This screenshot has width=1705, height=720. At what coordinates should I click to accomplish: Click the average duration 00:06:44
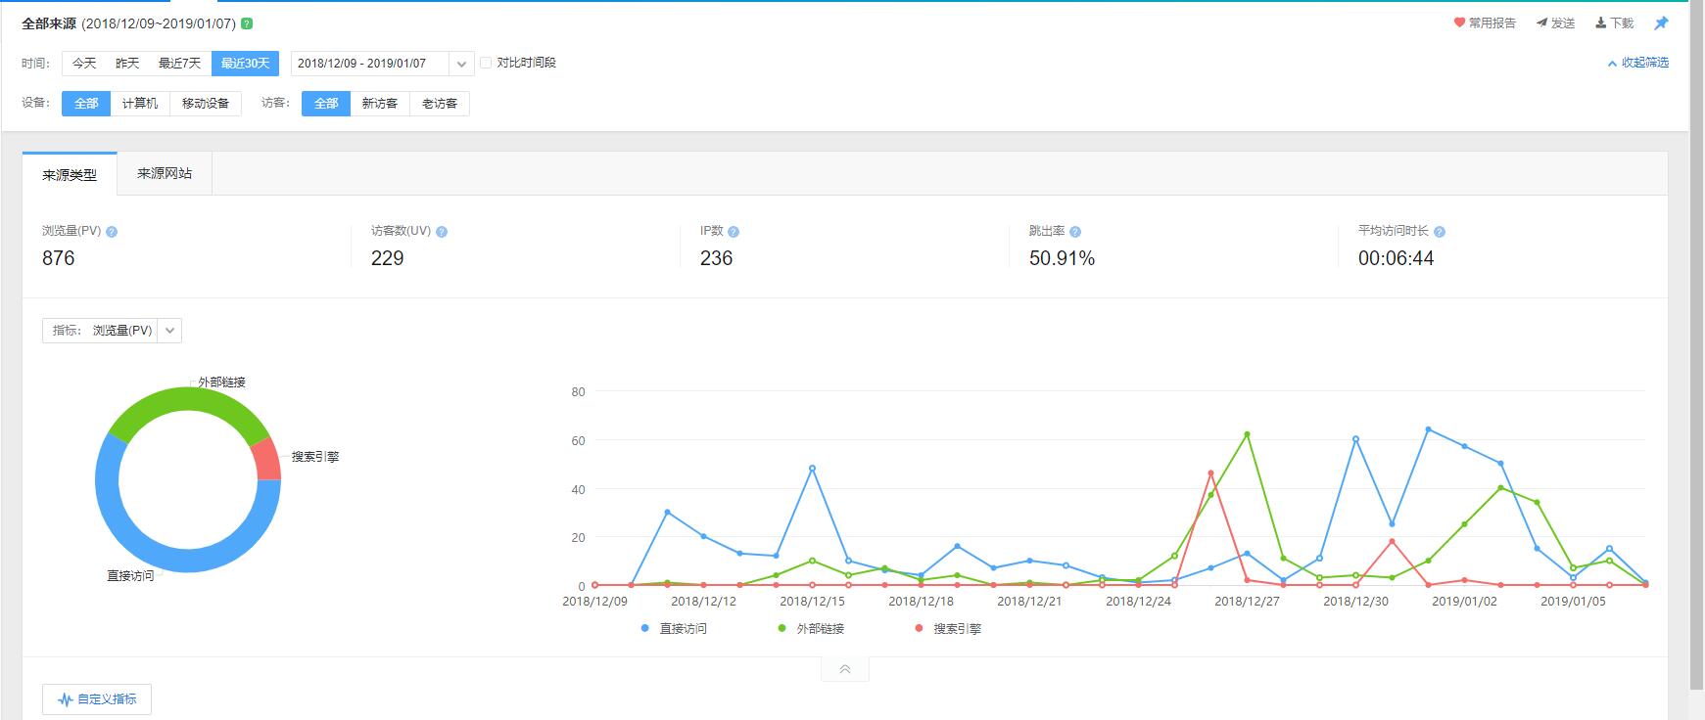click(x=1397, y=258)
